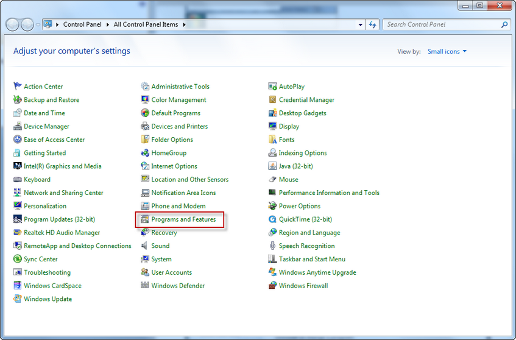516x340 pixels.
Task: Open the Action Center flag icon
Action: tap(18, 87)
